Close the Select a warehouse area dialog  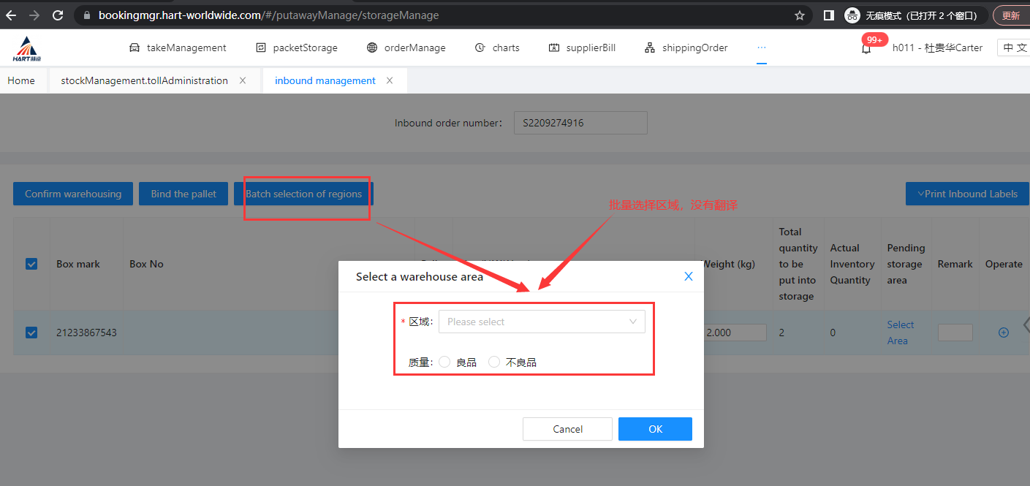688,276
